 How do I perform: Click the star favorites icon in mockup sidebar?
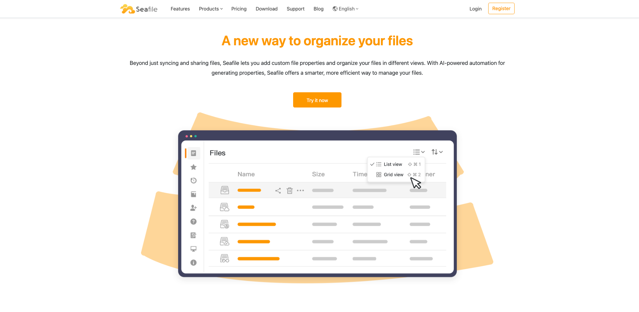(x=193, y=167)
